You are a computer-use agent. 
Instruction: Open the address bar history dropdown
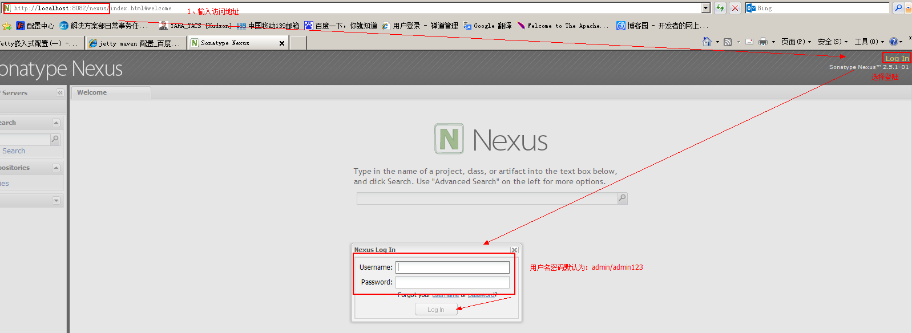pos(706,8)
